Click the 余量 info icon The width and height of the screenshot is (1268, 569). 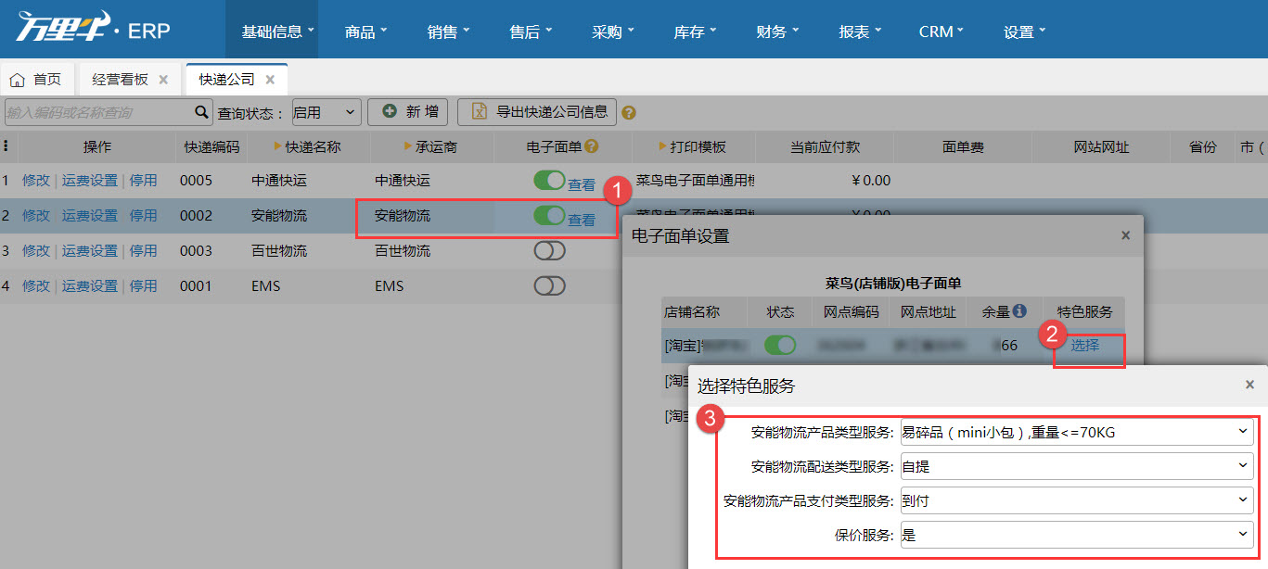pos(1019,311)
